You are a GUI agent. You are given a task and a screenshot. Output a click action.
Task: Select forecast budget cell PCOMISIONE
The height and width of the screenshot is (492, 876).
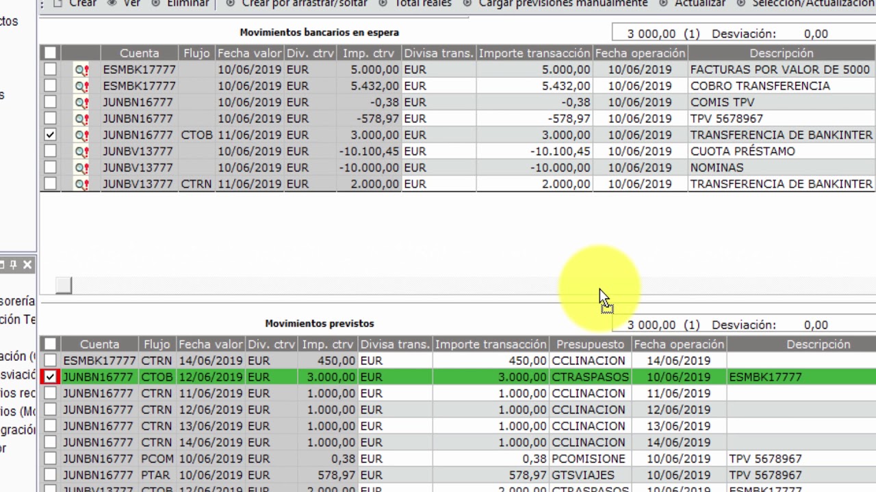[590, 459]
